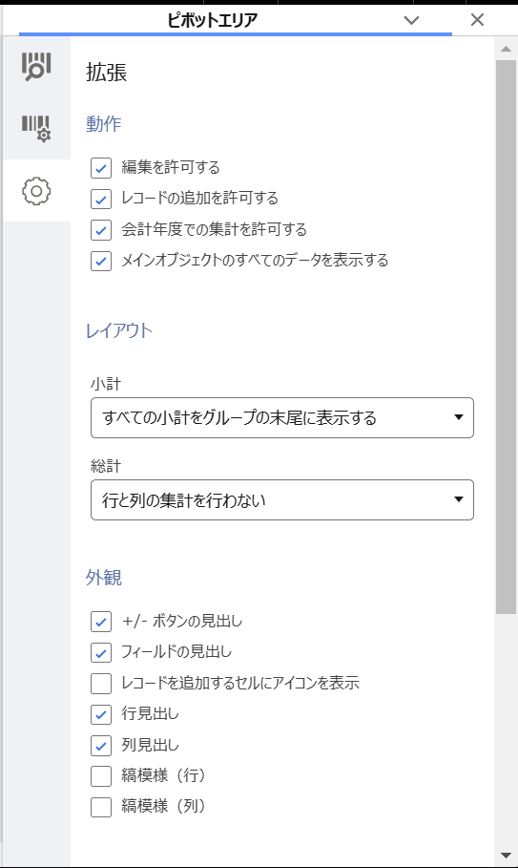Click the scrollbar up arrow
Screen dimensions: 518x868
click(506, 50)
